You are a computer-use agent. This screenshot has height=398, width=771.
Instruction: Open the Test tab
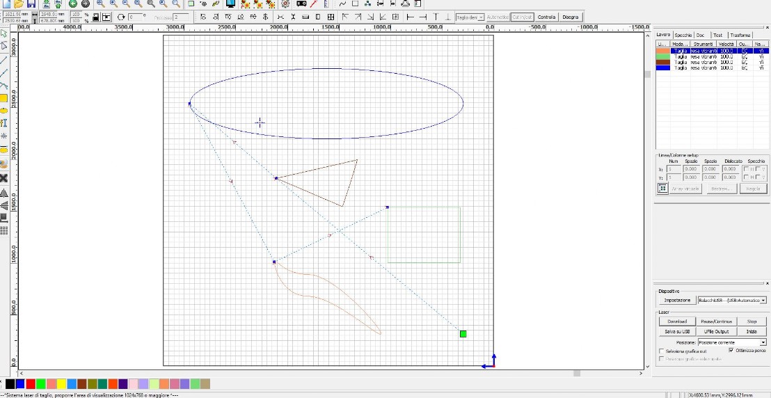pyautogui.click(x=717, y=35)
